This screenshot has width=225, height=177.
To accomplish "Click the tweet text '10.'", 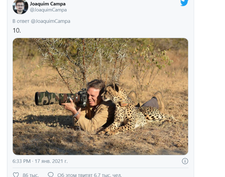I will point(17,30).
